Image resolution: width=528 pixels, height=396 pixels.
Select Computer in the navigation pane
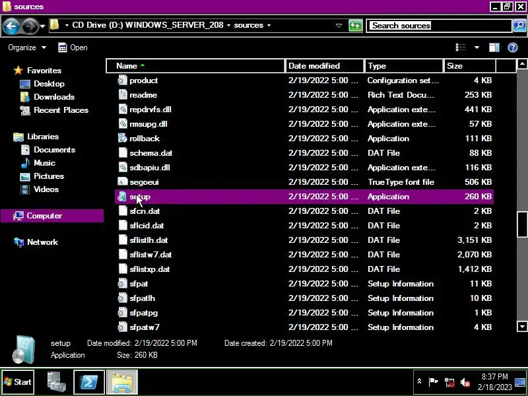point(52,216)
